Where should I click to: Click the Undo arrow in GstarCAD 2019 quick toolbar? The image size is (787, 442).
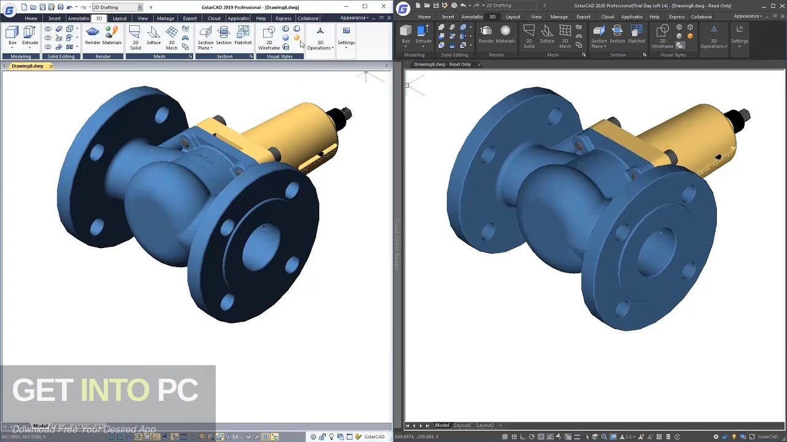point(69,7)
